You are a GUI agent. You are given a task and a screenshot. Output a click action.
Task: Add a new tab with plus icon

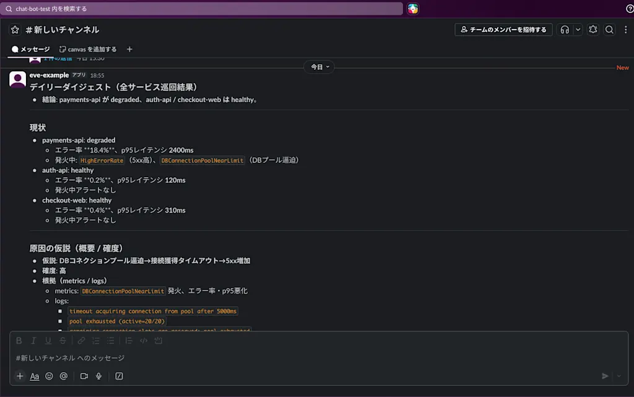[x=129, y=50]
